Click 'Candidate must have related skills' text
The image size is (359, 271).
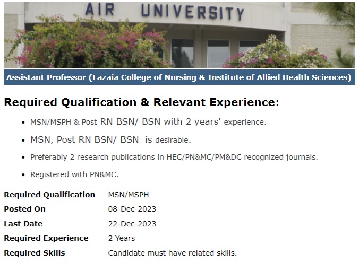pyautogui.click(x=172, y=253)
